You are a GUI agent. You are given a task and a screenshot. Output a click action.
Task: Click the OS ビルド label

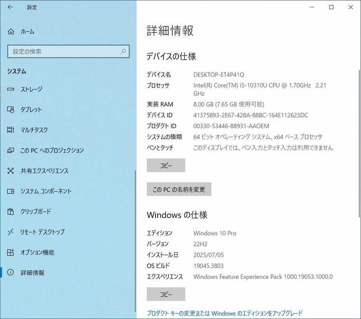[158, 266]
